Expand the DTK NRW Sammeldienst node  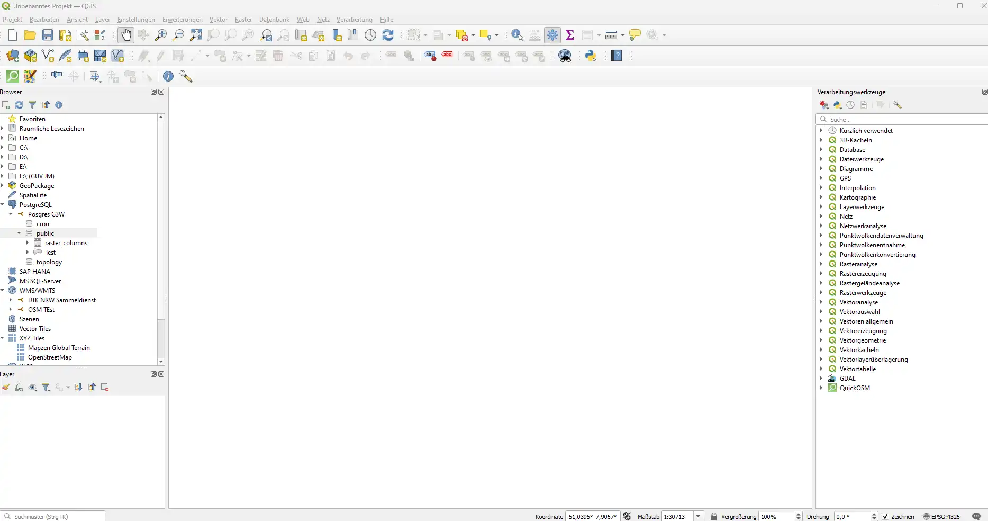pyautogui.click(x=11, y=300)
